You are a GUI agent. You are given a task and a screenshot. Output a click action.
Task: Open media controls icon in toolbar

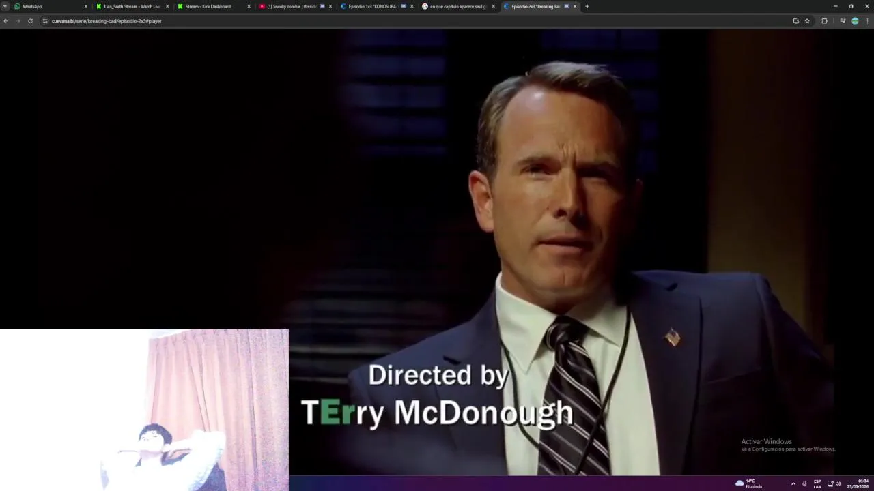click(x=843, y=21)
